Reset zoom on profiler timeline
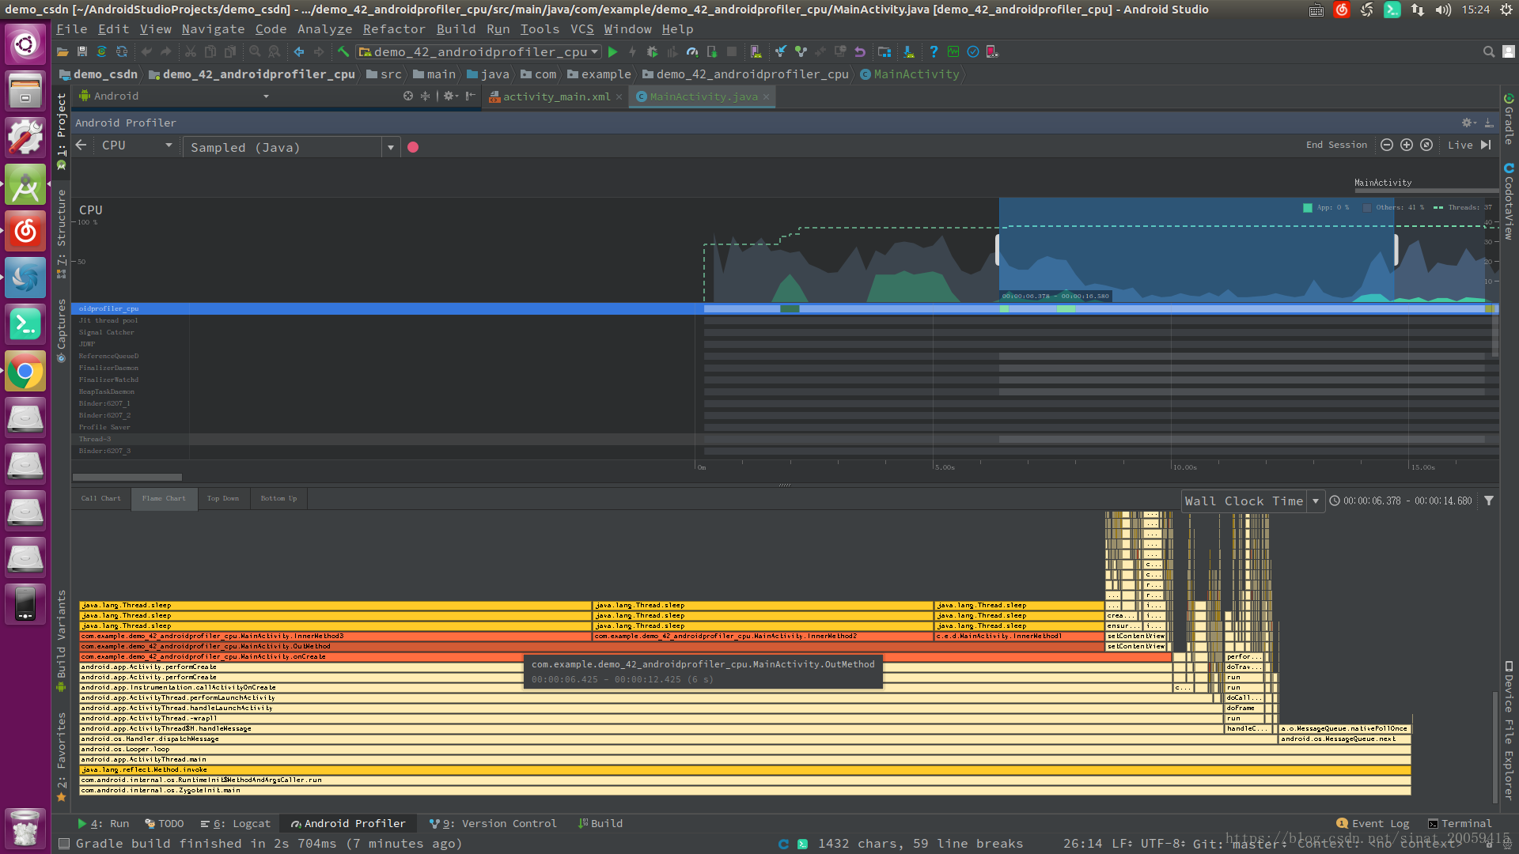Image resolution: width=1519 pixels, height=854 pixels. 1426,145
